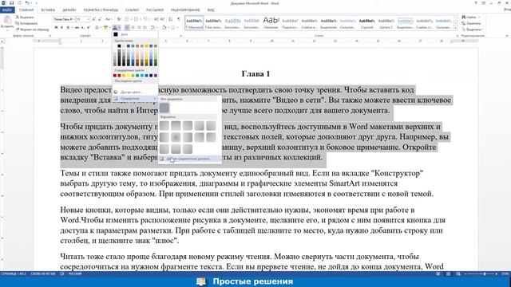Pick the purple standard color swatch

(x=156, y=76)
